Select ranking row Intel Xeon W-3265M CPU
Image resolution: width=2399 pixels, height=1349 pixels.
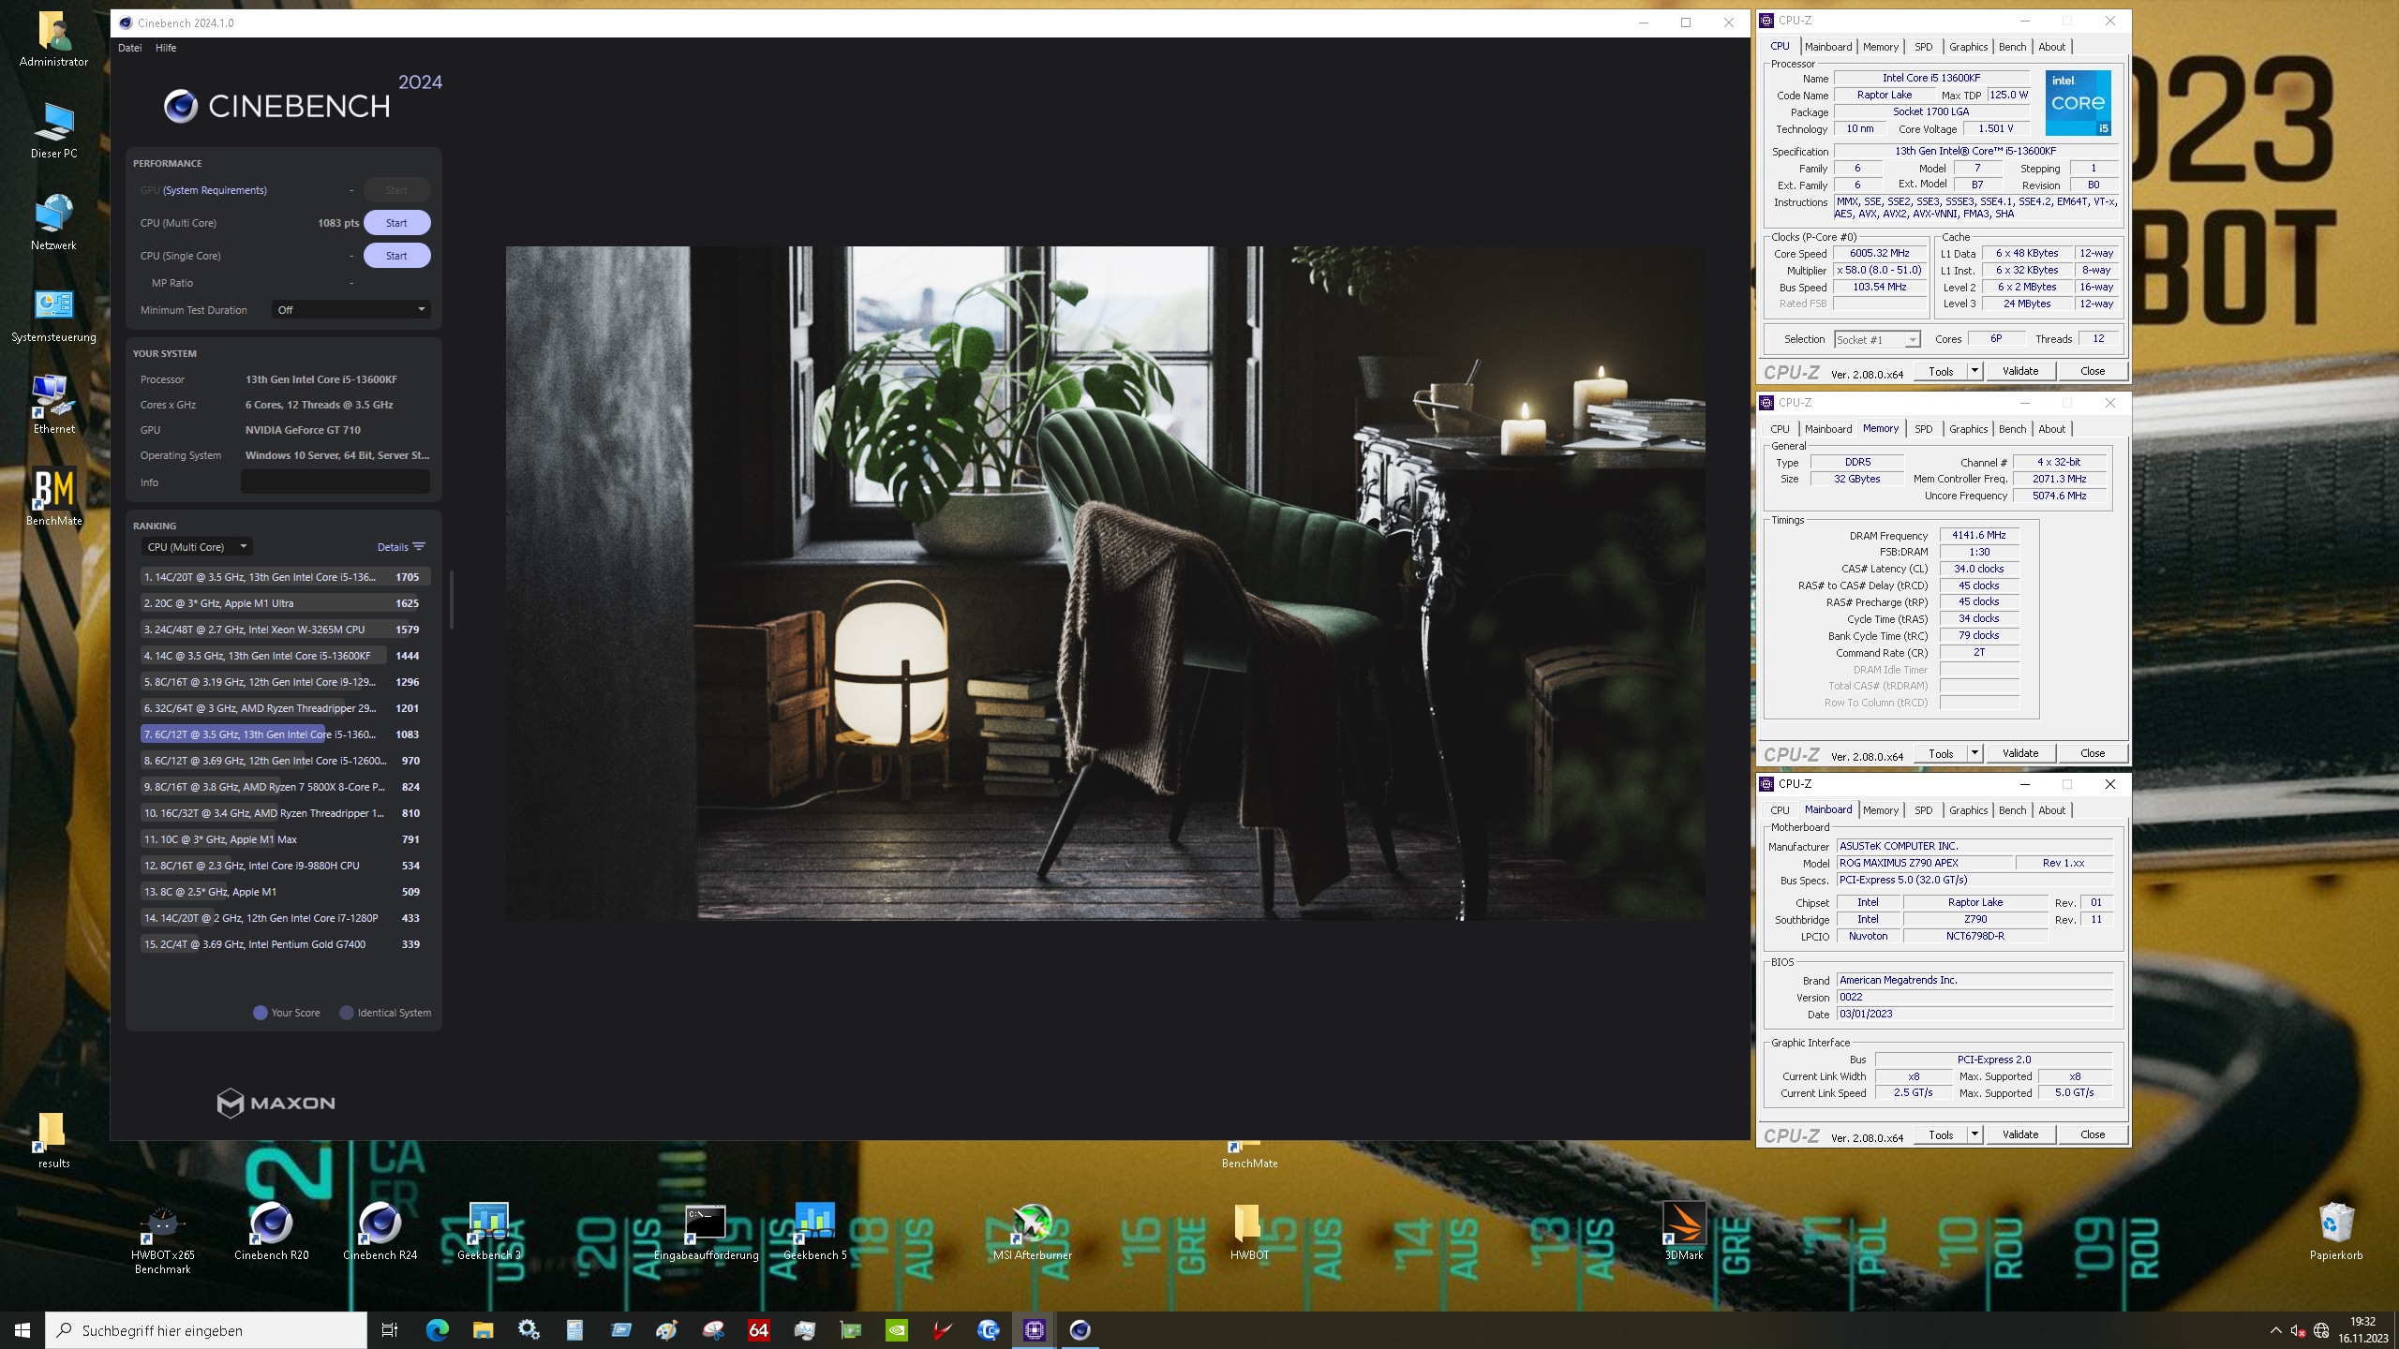click(x=286, y=630)
